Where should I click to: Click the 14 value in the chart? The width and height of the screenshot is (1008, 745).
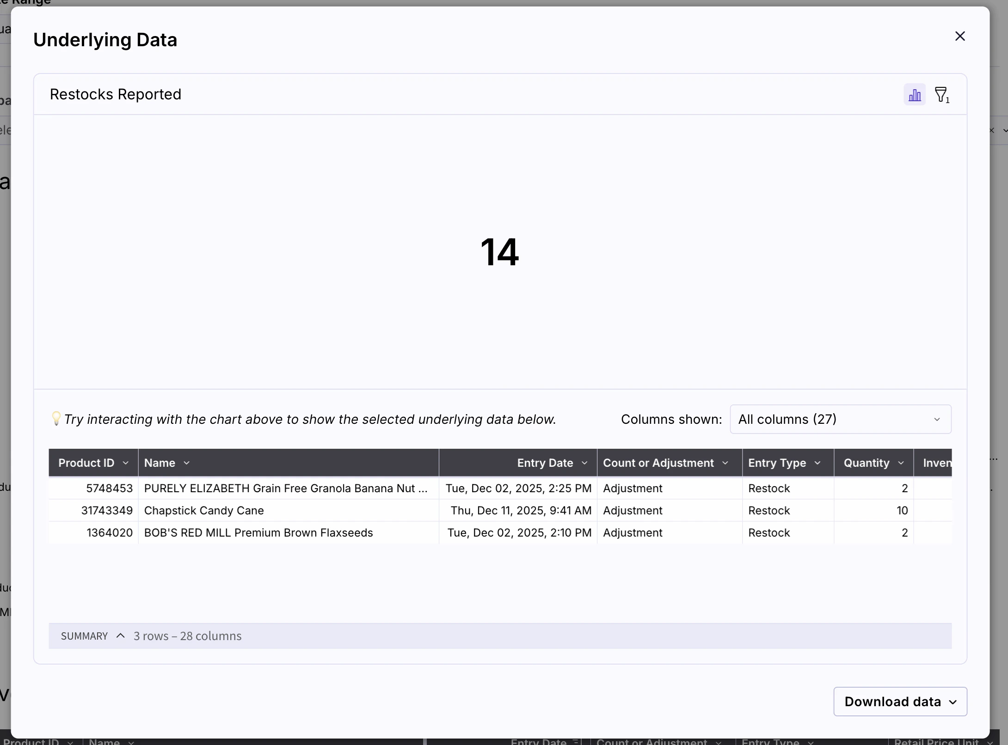coord(500,252)
